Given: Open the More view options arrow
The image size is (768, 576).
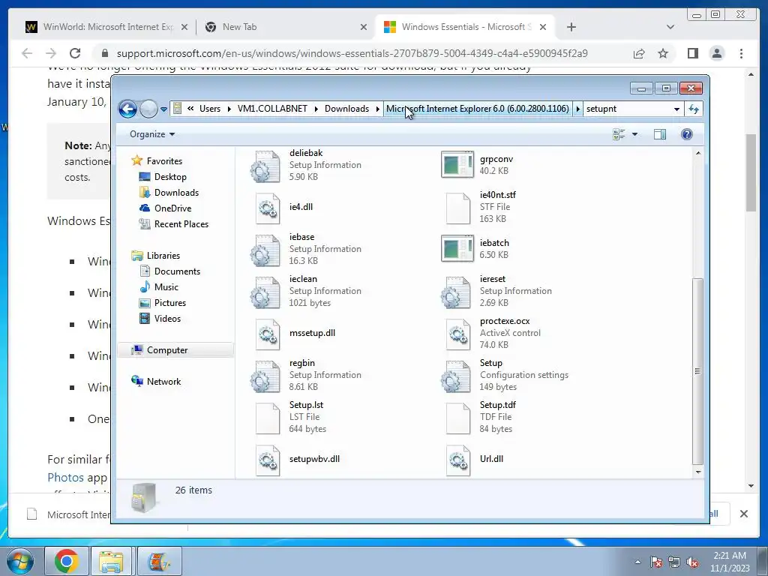Looking at the screenshot, I should click(634, 134).
